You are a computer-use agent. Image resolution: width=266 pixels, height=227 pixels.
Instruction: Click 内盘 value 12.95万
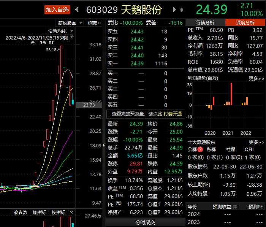click(173, 171)
